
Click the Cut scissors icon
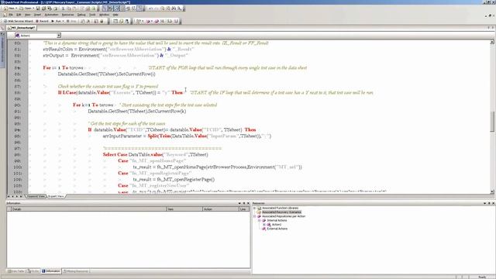[x=63, y=9]
